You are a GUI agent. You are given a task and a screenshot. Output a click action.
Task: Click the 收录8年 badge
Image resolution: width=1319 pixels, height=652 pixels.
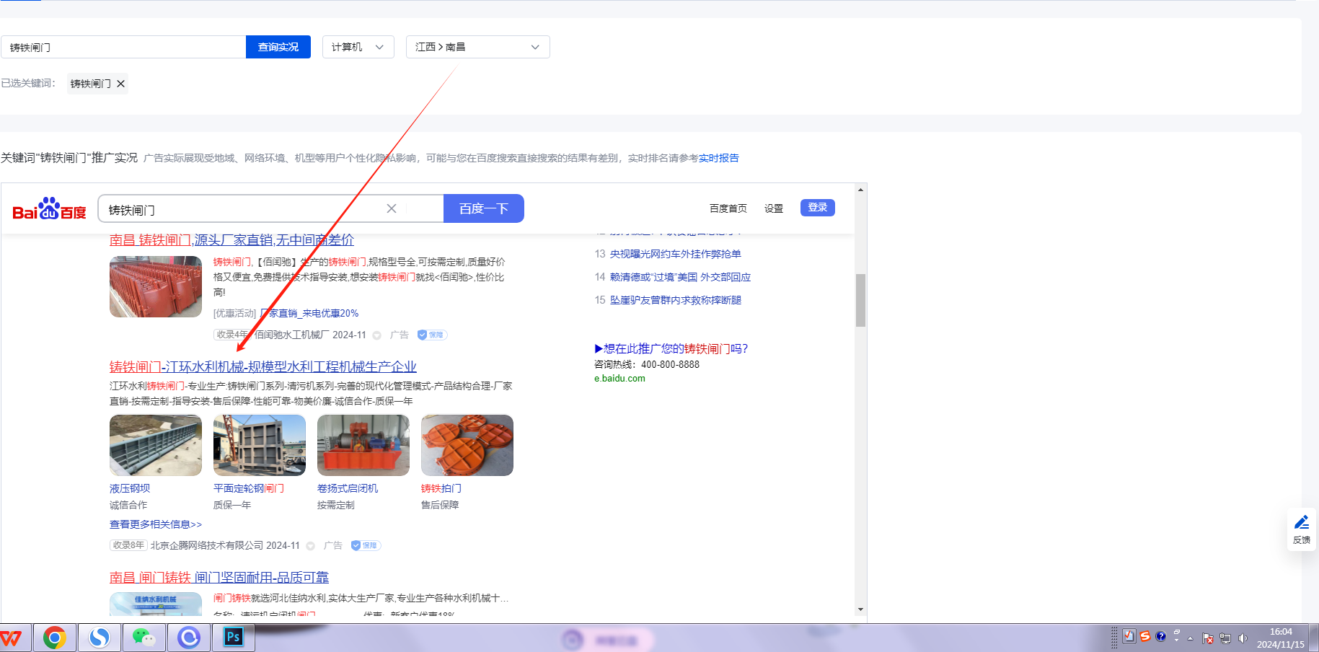pos(128,545)
